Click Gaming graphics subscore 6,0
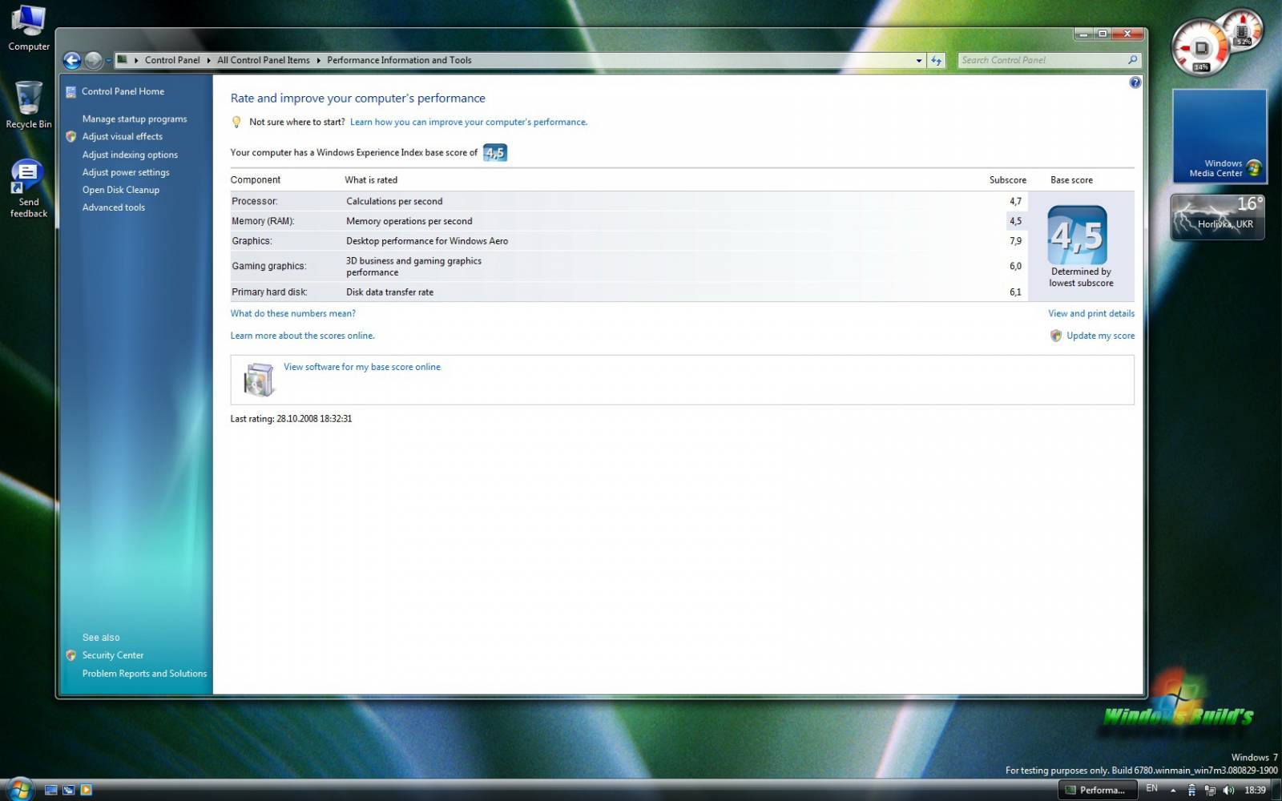This screenshot has height=801, width=1282. pos(1015,266)
